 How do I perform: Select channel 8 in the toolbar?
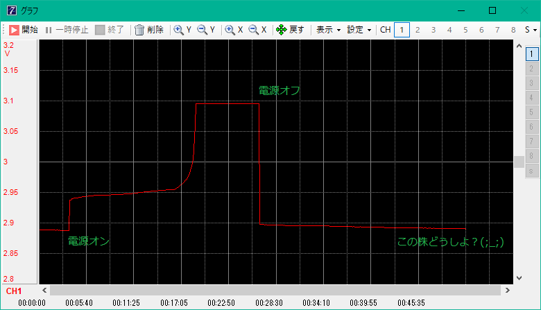(x=513, y=30)
